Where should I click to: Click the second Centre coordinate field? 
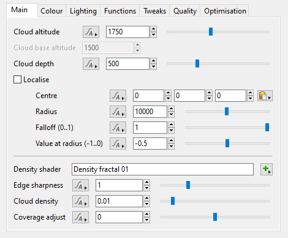[x=189, y=96]
